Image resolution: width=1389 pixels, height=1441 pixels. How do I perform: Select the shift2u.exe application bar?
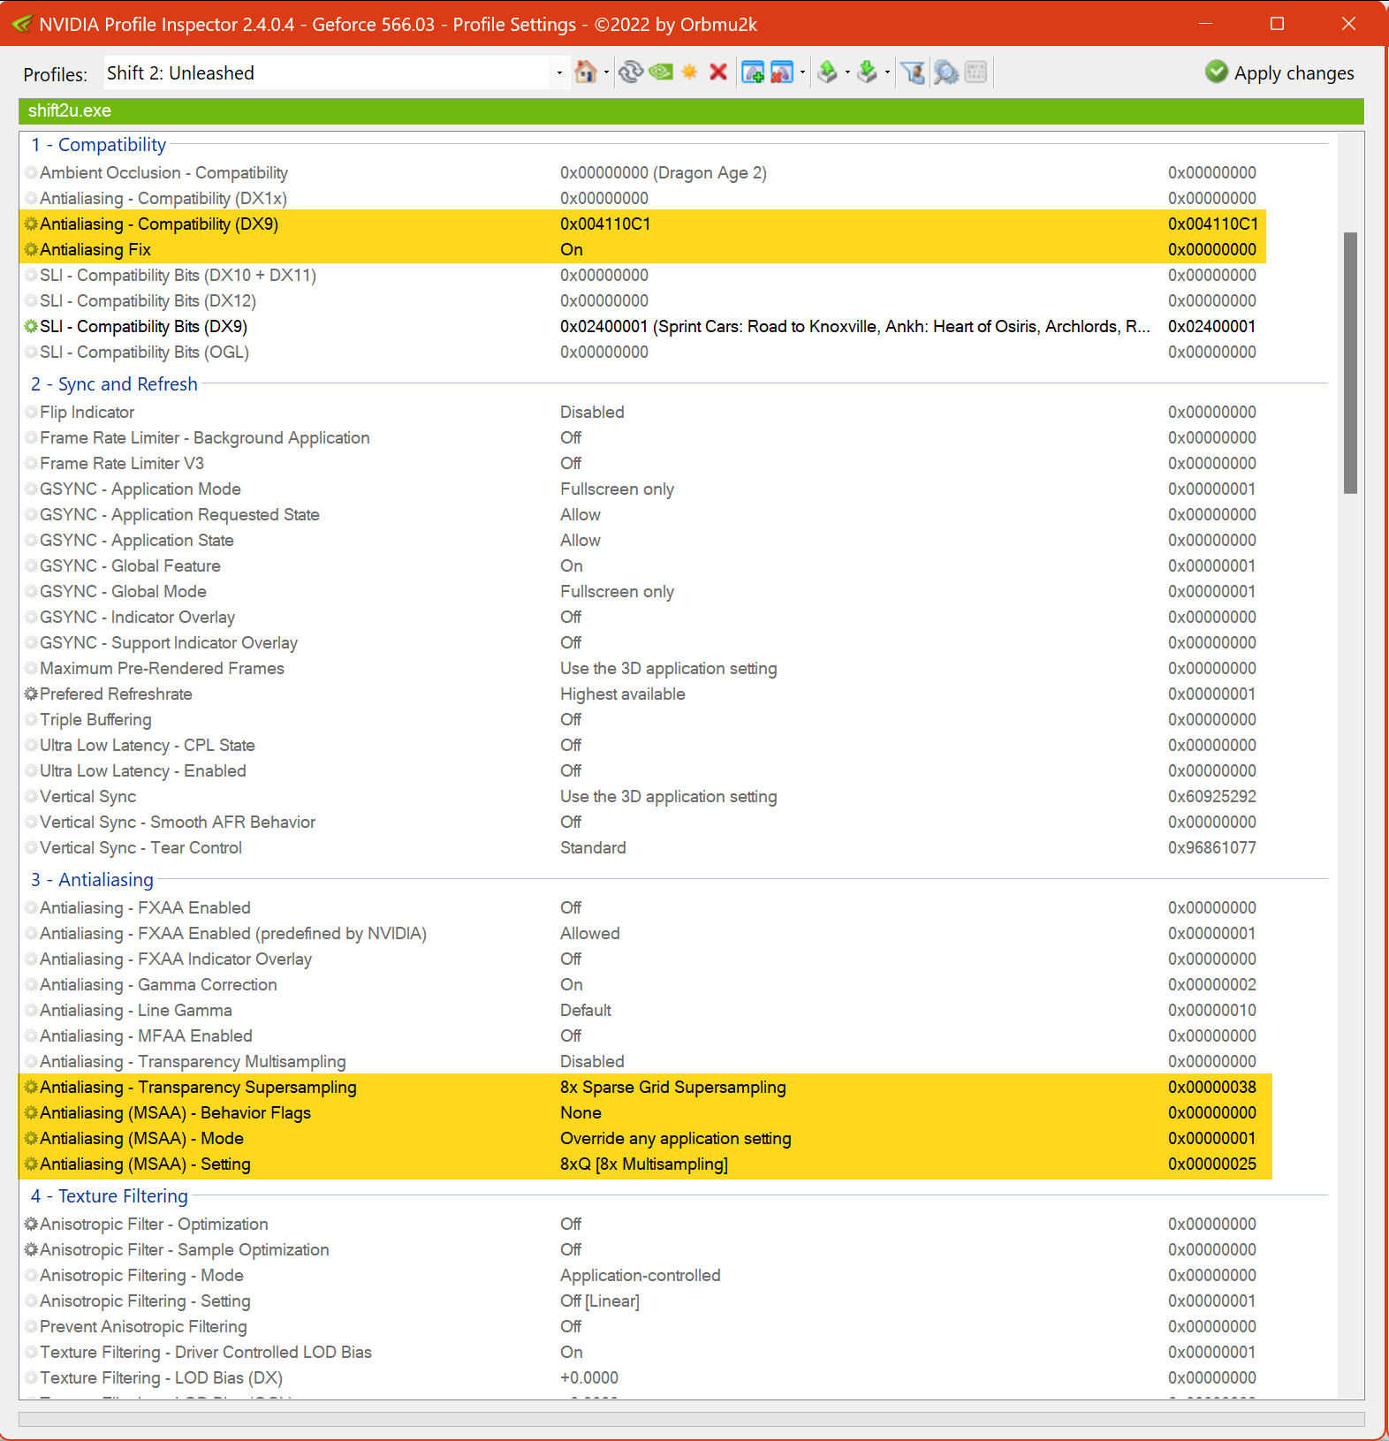coord(691,111)
